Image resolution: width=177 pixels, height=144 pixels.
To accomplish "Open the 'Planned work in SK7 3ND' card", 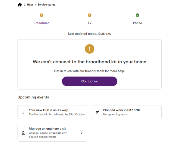I will tap(127, 112).
